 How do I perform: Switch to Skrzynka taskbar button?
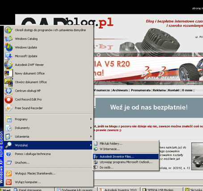coord(193,190)
